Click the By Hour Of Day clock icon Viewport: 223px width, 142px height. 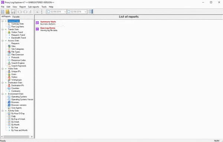click(x=9, y=113)
